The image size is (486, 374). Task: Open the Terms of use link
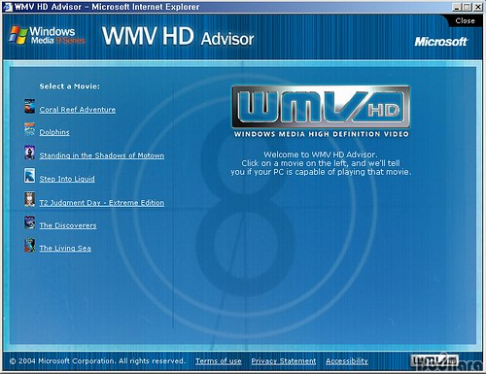point(219,361)
